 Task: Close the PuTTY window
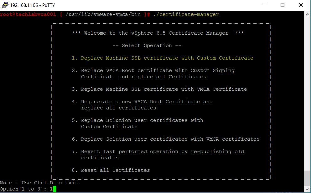pos(301,5)
